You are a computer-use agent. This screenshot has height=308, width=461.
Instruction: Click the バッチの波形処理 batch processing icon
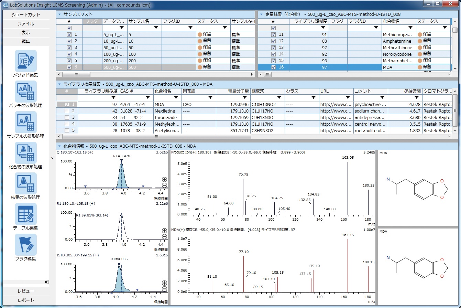click(26, 92)
